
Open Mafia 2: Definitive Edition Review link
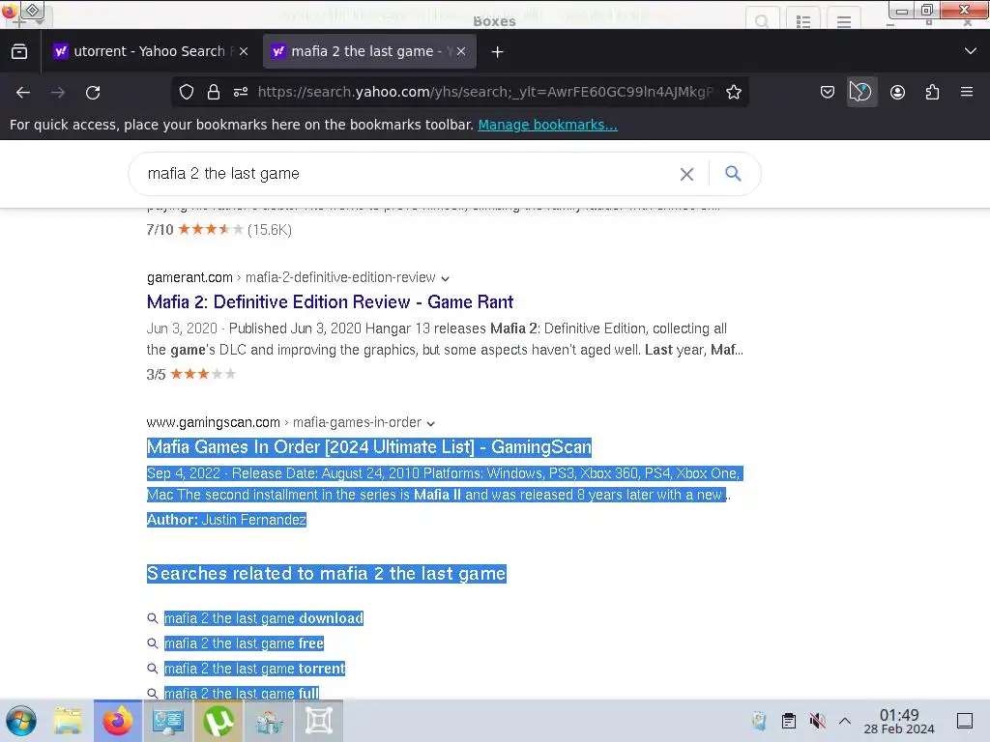(x=330, y=302)
